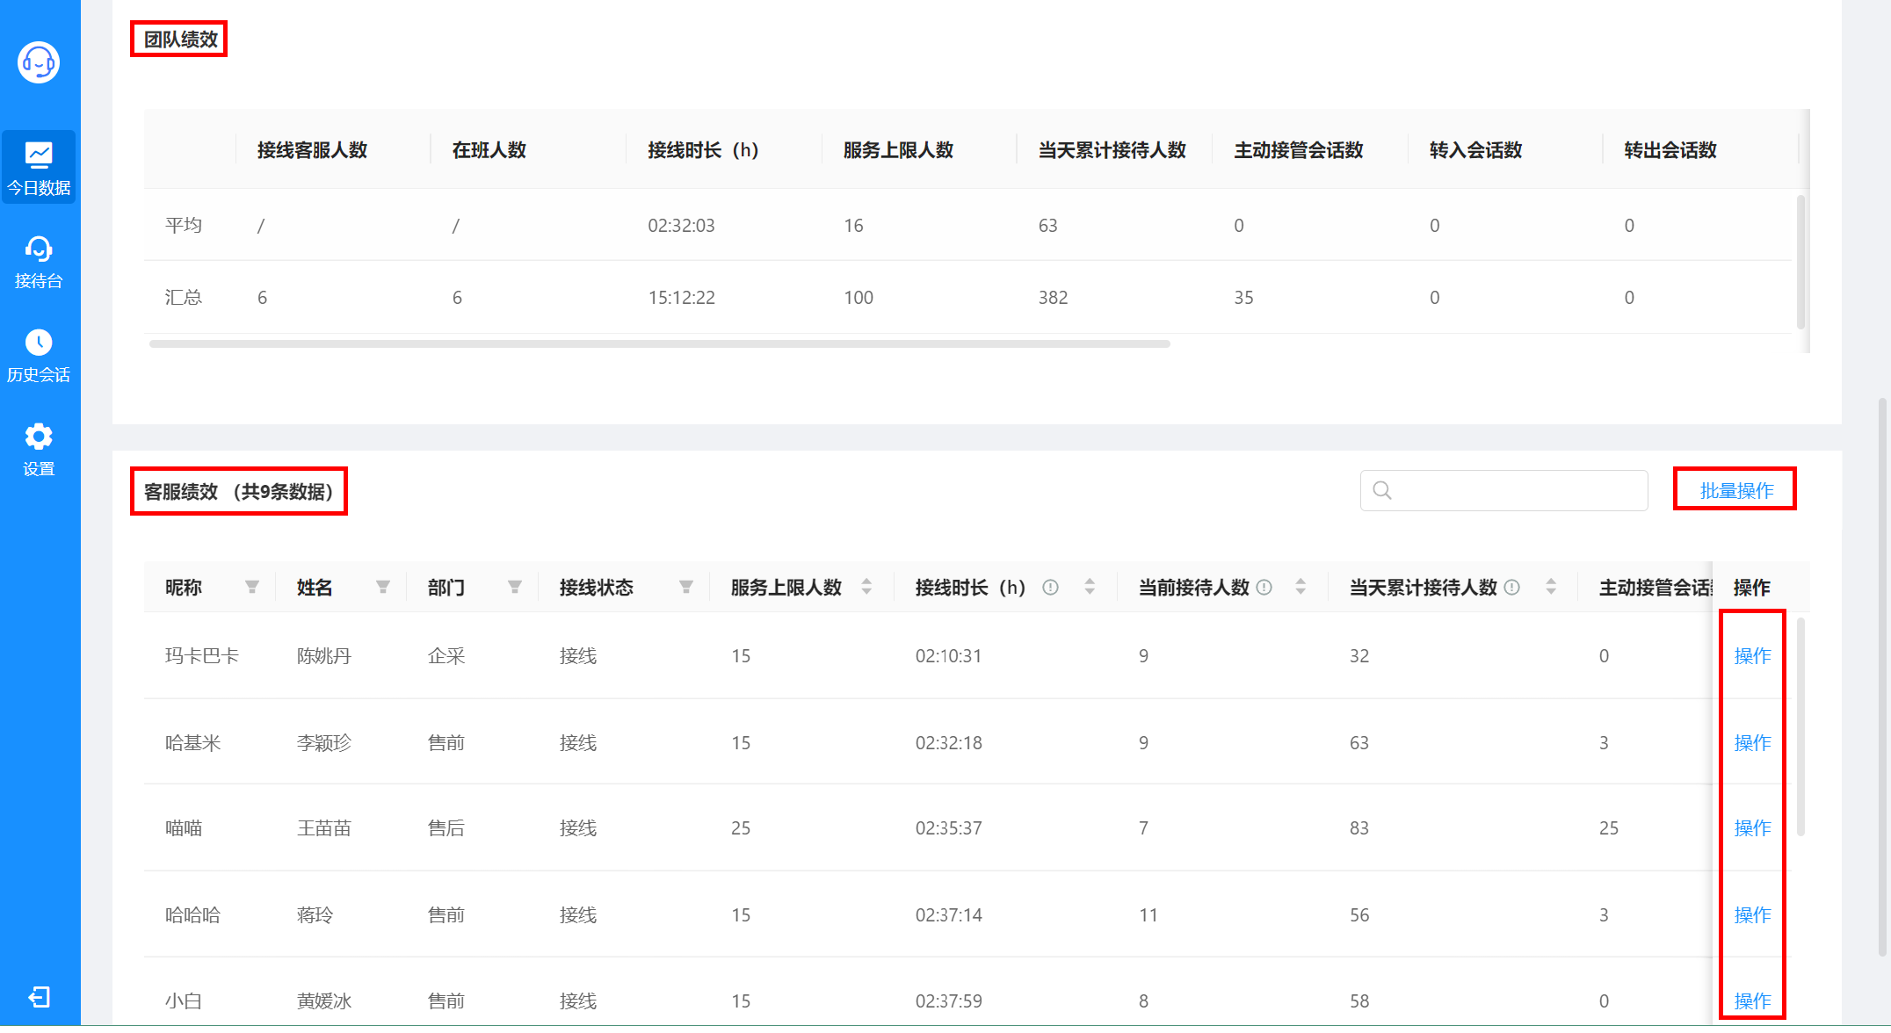
Task: Click department 企采
Action: tap(446, 655)
